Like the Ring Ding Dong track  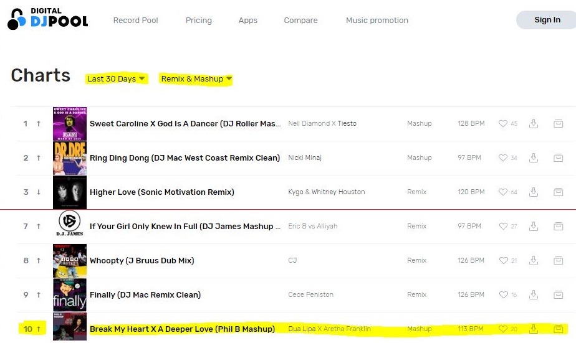coord(503,157)
